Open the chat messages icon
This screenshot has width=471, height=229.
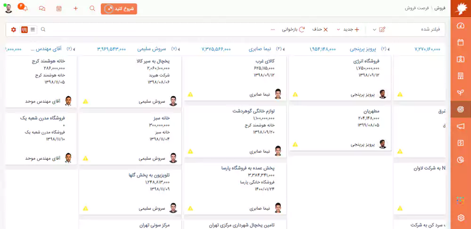[42, 8]
